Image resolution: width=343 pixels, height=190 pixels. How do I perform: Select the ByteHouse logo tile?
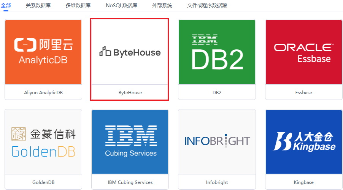pyautogui.click(x=130, y=52)
